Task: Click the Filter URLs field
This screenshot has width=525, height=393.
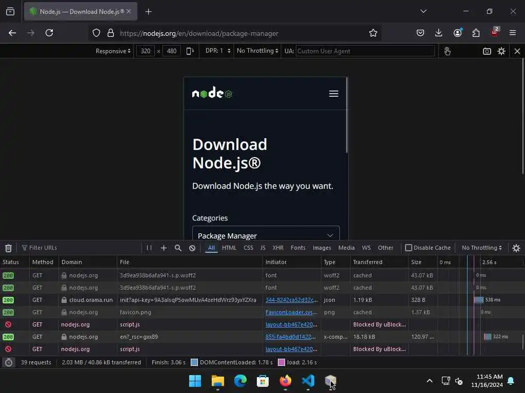Action: coord(80,248)
